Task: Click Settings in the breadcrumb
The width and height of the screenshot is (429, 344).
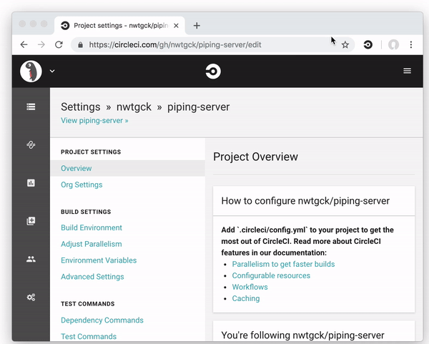Action: point(80,107)
